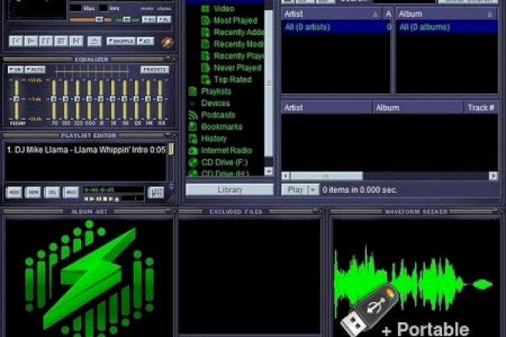This screenshot has height=337, width=506.
Task: Select DJ Mike Llama playlist entry
Action: point(86,150)
